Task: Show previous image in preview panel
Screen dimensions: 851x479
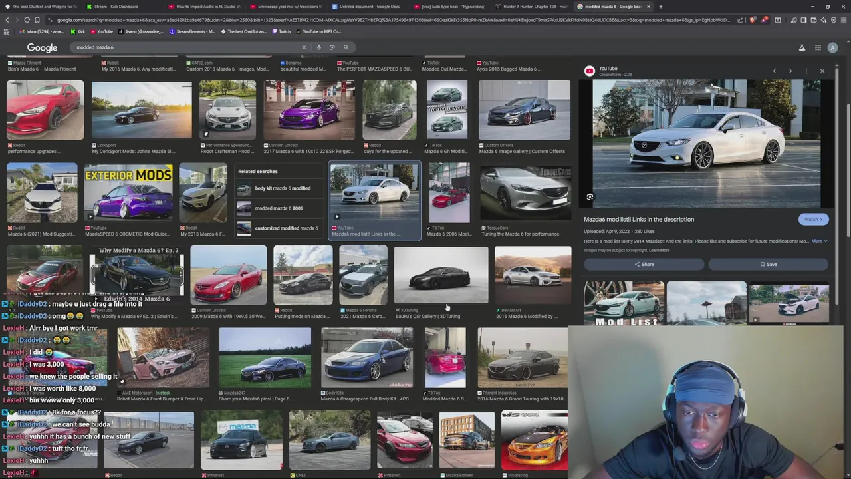Action: [774, 71]
